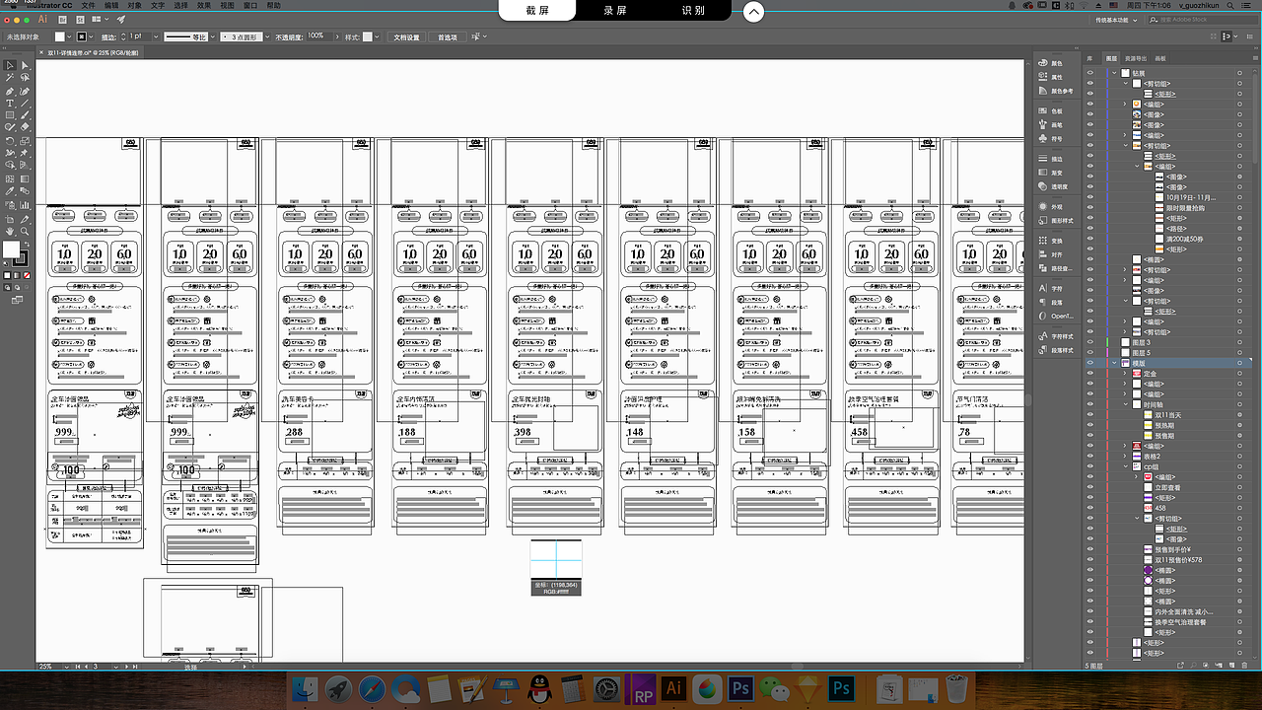Expand the 表格2 group

click(1127, 457)
